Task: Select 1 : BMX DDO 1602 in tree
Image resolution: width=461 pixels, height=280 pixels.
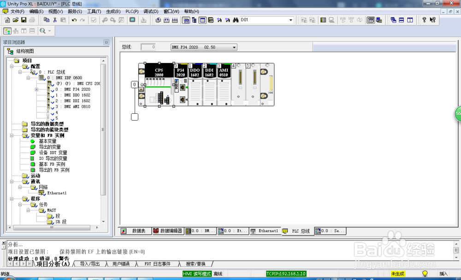Action: [x=73, y=95]
